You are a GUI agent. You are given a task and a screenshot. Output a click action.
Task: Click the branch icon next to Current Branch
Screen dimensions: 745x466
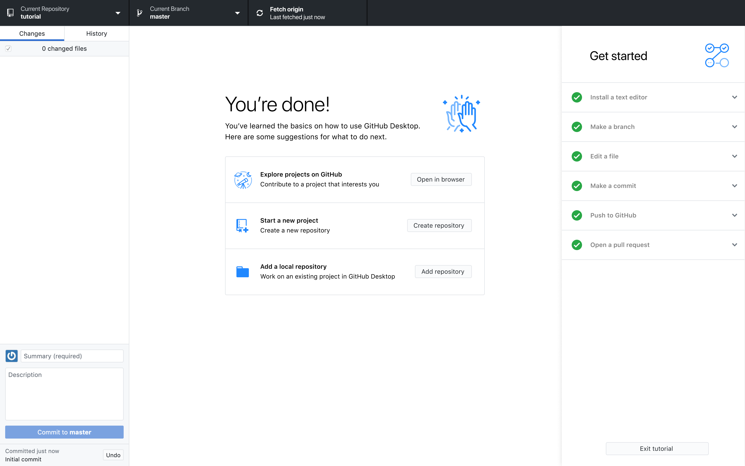(139, 13)
